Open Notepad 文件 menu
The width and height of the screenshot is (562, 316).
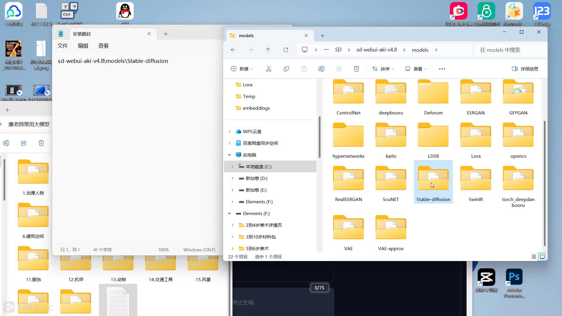point(62,46)
